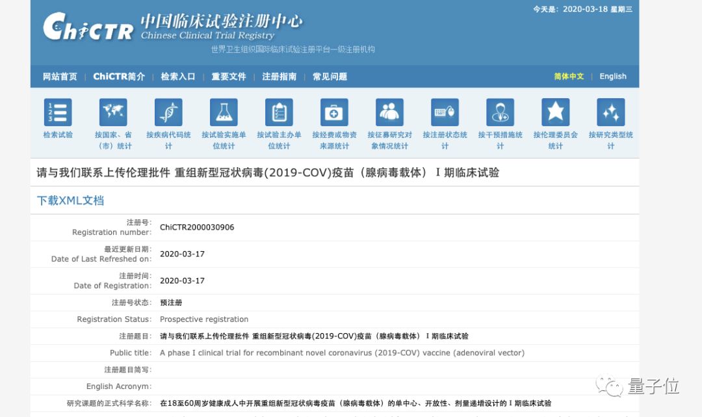Open the clipboard sponsor statistics icon

tap(279, 113)
